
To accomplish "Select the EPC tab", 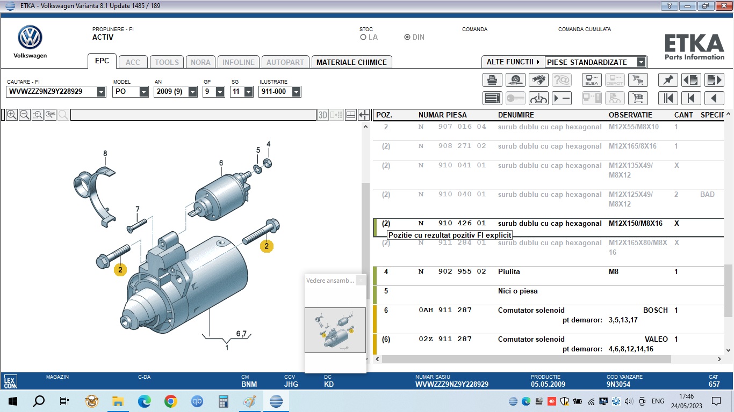I will click(x=102, y=61).
